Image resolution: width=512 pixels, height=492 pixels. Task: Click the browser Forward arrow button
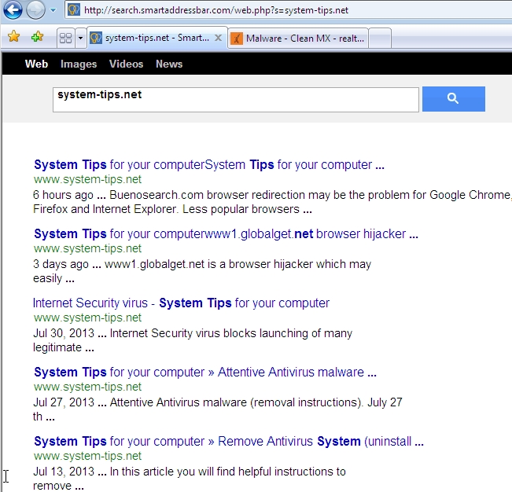point(35,11)
